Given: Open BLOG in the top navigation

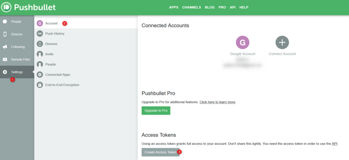Looking at the screenshot, I should (x=210, y=7).
